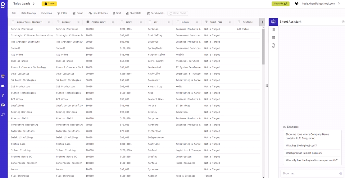345x178 pixels.
Task: Click the team icon beside user email
Action: point(297,4)
